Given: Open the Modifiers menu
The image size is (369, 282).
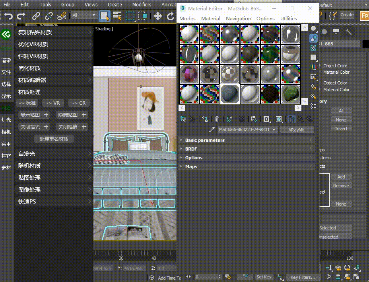Looking at the screenshot, I should [x=142, y=5].
